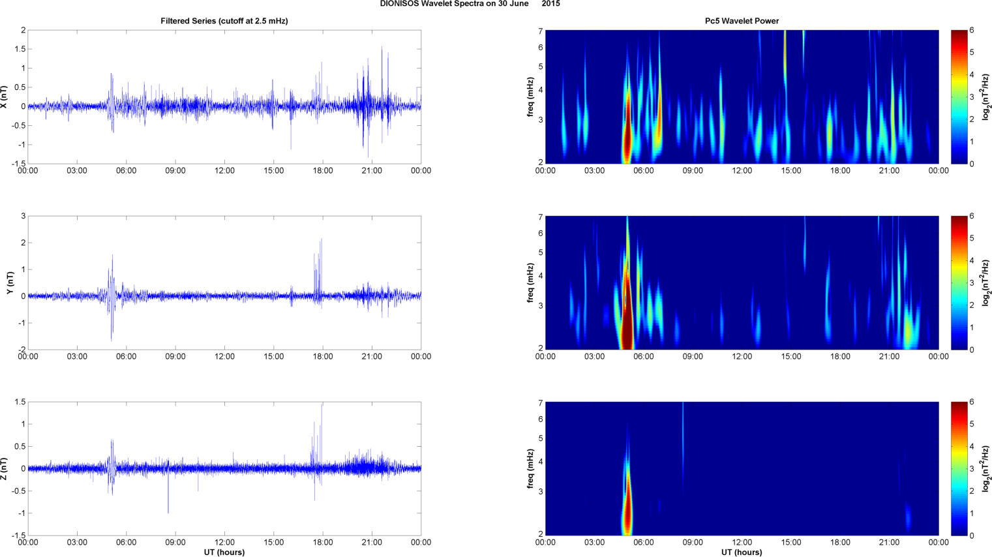Click the '2' frequency tick on bottom spectrogram
The image size is (992, 557).
tap(541, 534)
